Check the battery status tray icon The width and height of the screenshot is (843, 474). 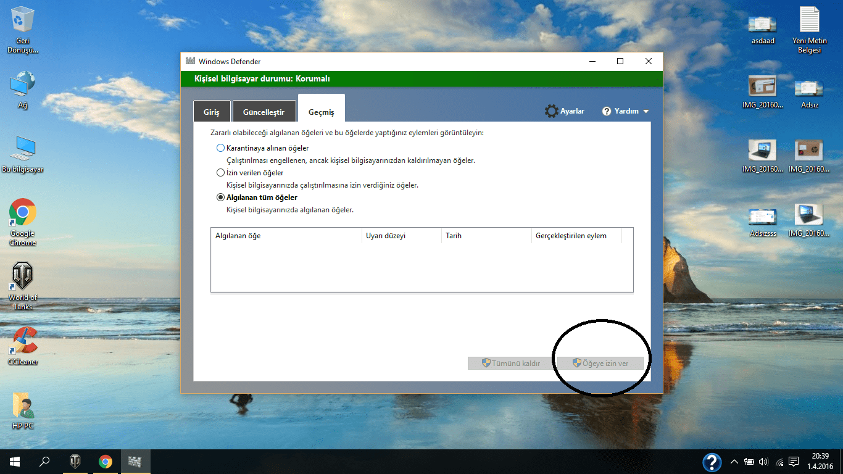(749, 462)
